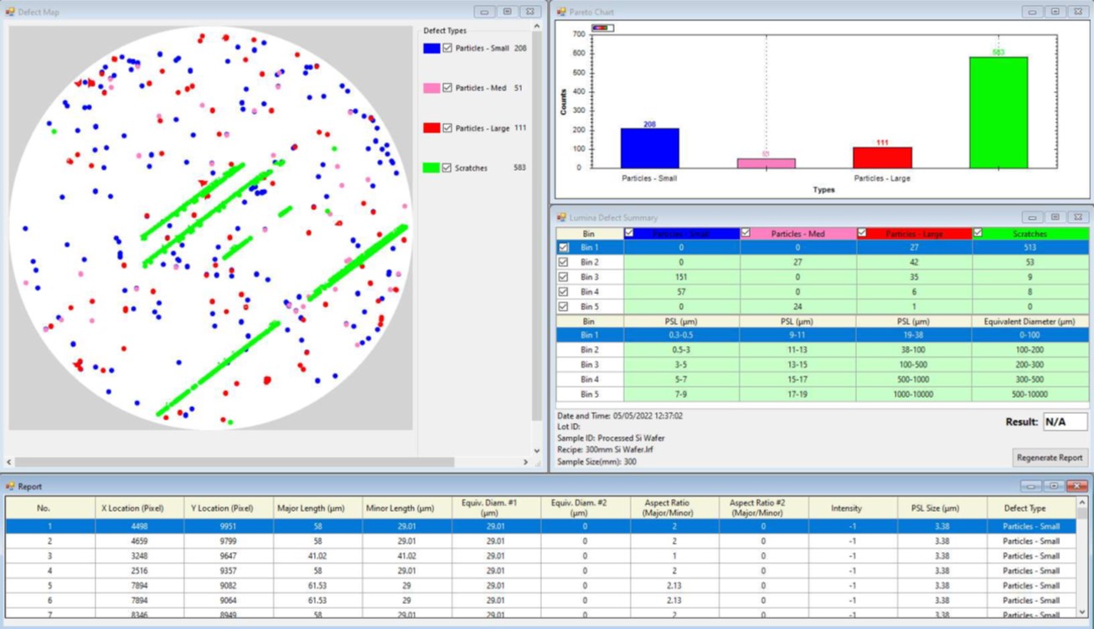This screenshot has width=1094, height=629.
Task: Uncheck the Bin 1 row checkbox
Action: tap(563, 248)
